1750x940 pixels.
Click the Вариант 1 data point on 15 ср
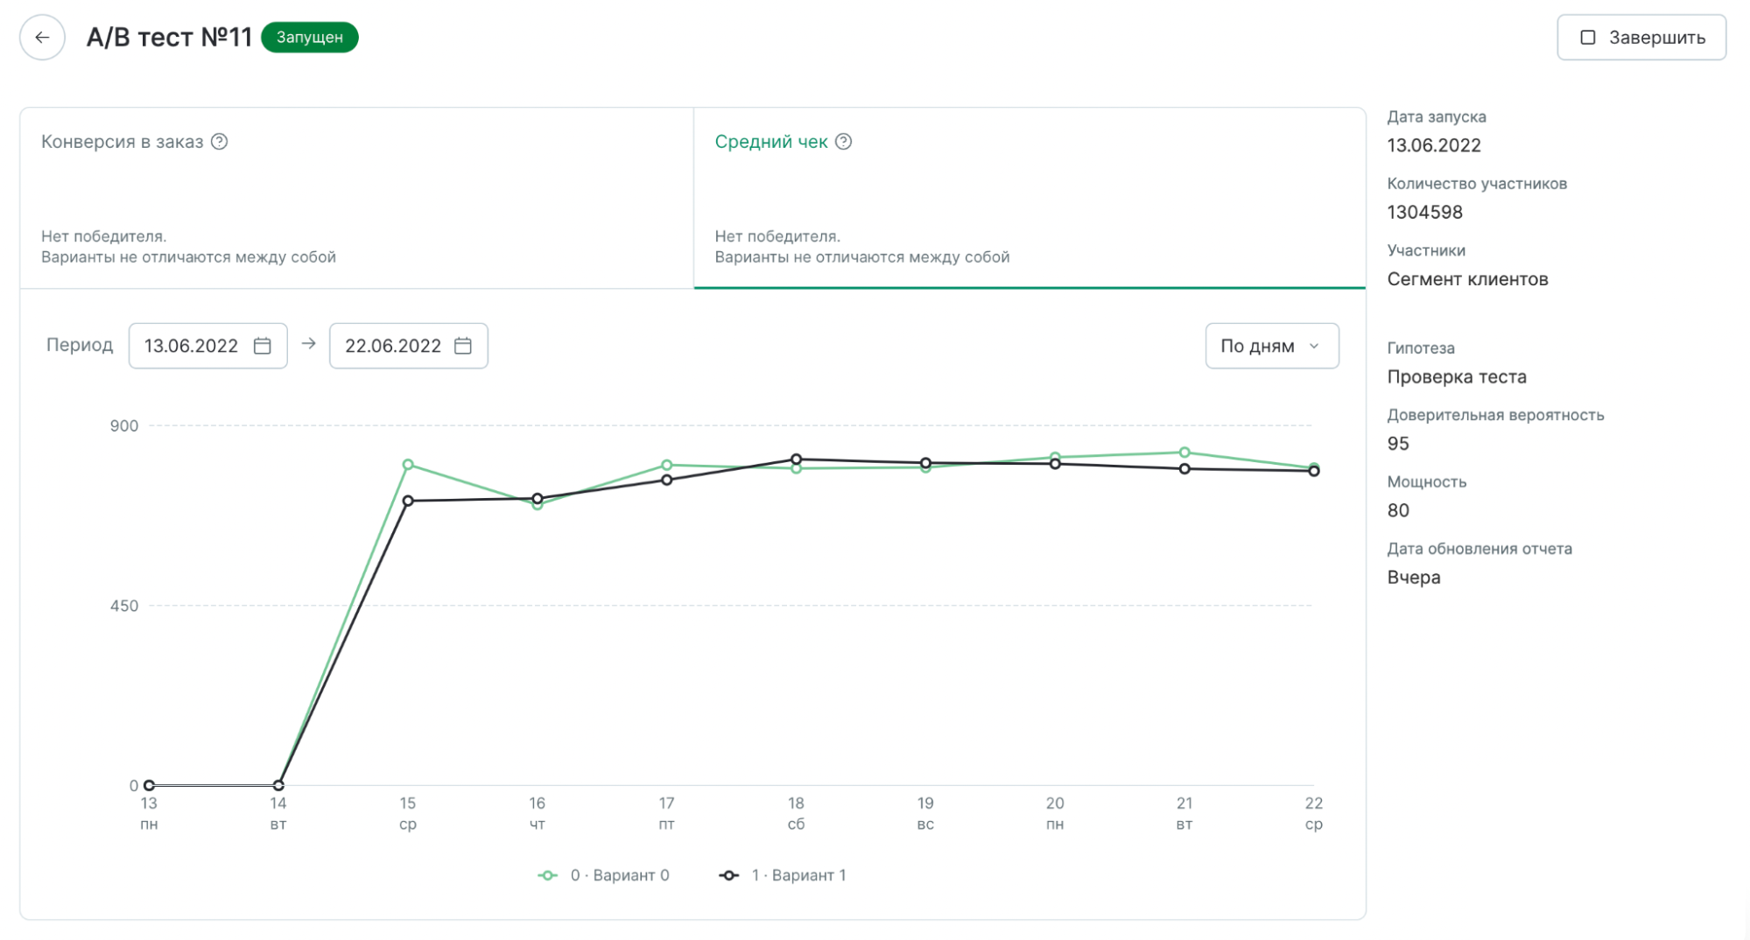tap(408, 501)
